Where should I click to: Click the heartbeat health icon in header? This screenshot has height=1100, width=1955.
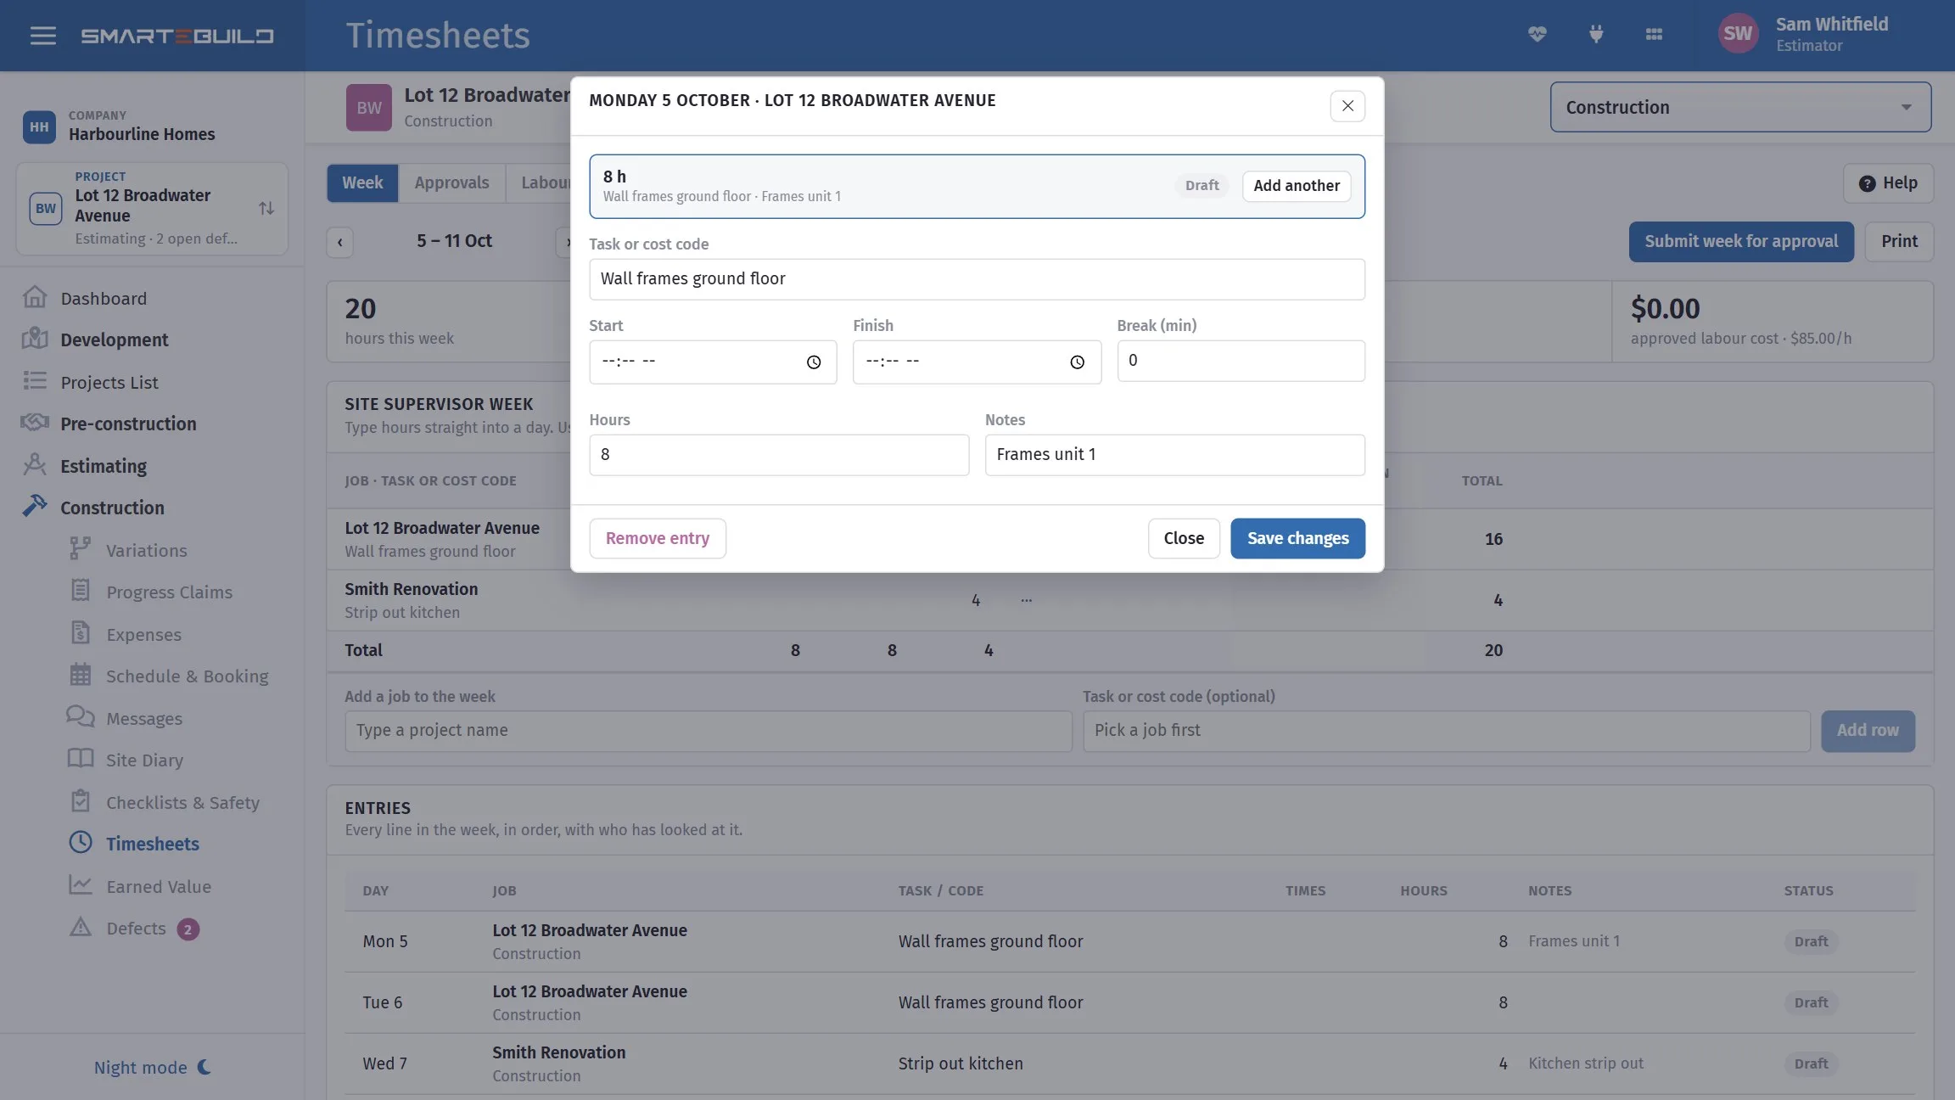[1538, 34]
